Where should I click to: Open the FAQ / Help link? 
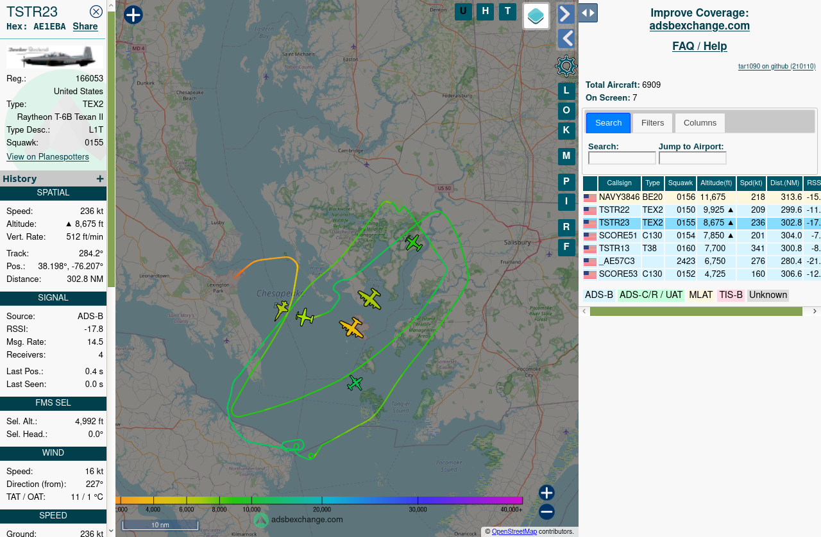pyautogui.click(x=700, y=46)
